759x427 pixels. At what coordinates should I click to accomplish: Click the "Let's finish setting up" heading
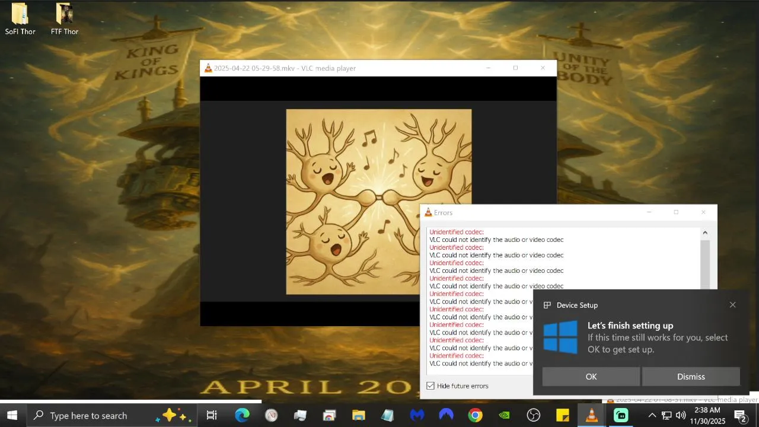click(x=630, y=326)
